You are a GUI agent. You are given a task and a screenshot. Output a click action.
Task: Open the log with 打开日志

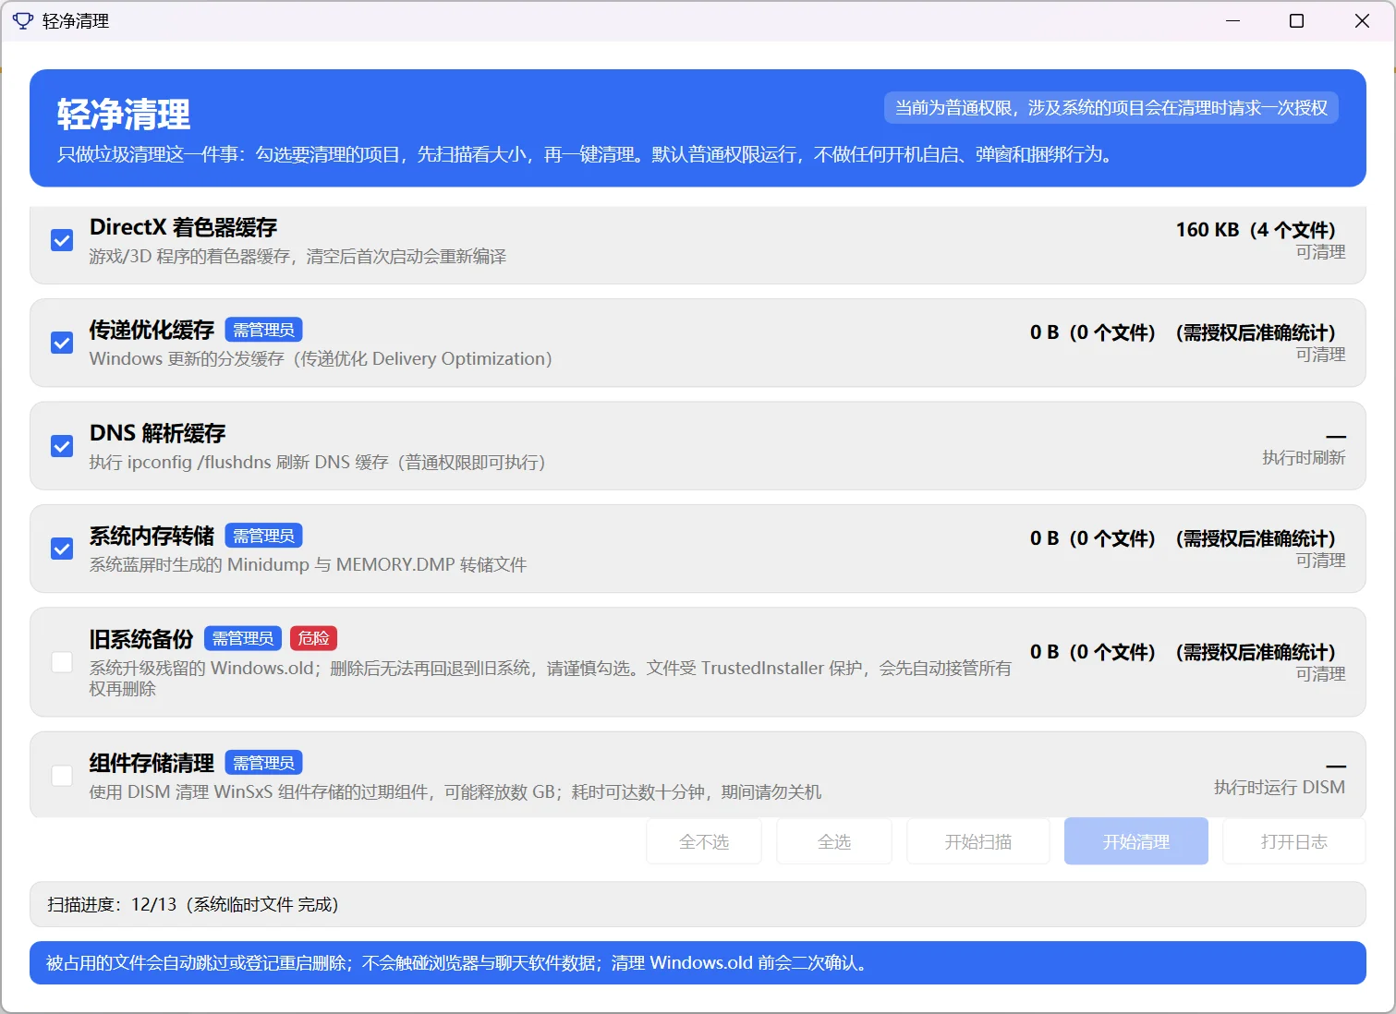pos(1294,841)
